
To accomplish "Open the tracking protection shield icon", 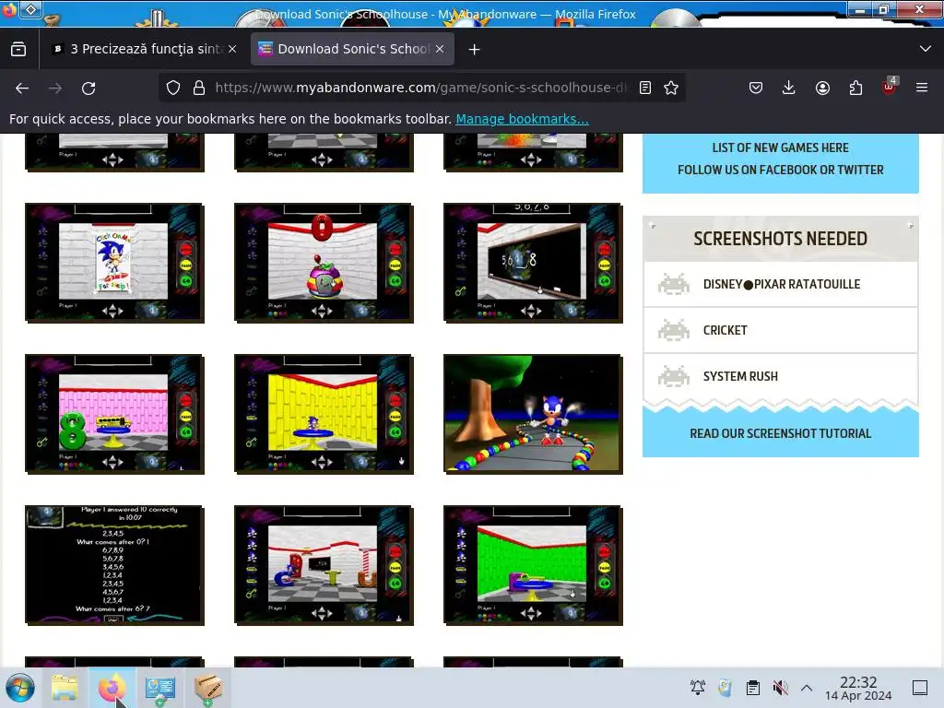I will (x=173, y=88).
